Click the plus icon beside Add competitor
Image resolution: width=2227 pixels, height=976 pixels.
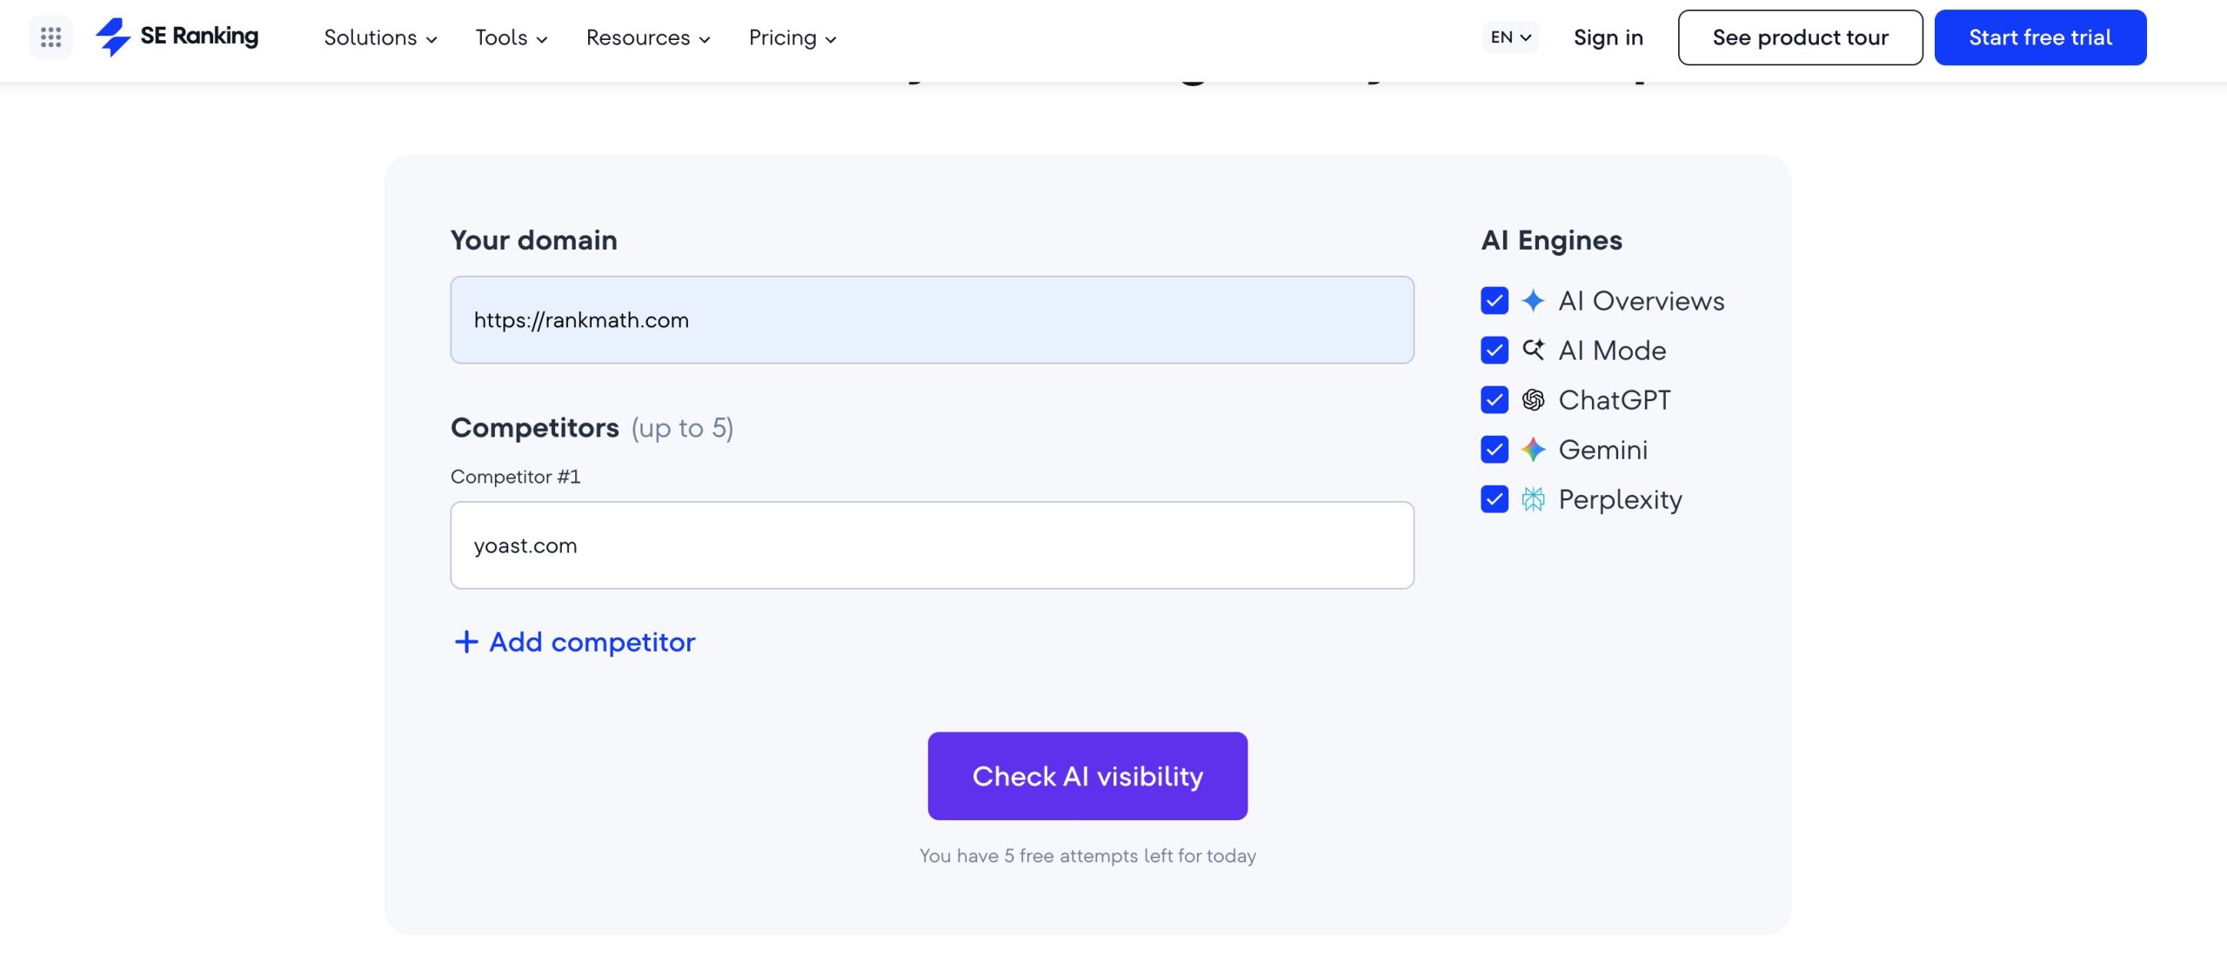coord(466,642)
